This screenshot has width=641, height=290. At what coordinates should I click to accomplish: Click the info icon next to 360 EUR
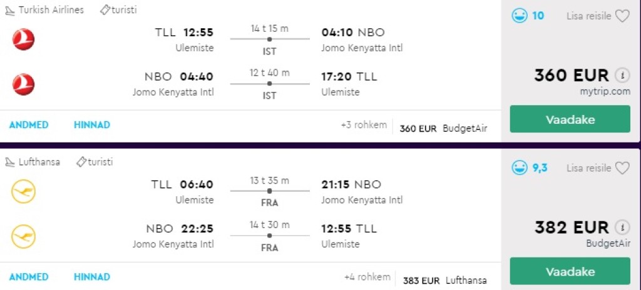click(622, 76)
